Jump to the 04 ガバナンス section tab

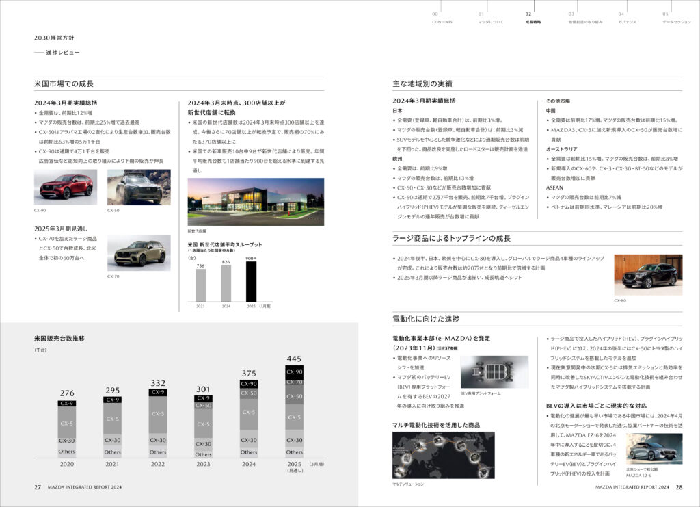pos(627,18)
